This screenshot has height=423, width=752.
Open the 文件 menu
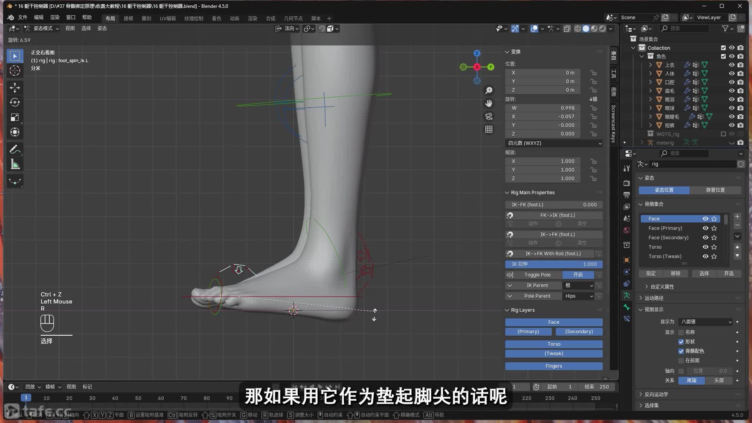click(23, 18)
